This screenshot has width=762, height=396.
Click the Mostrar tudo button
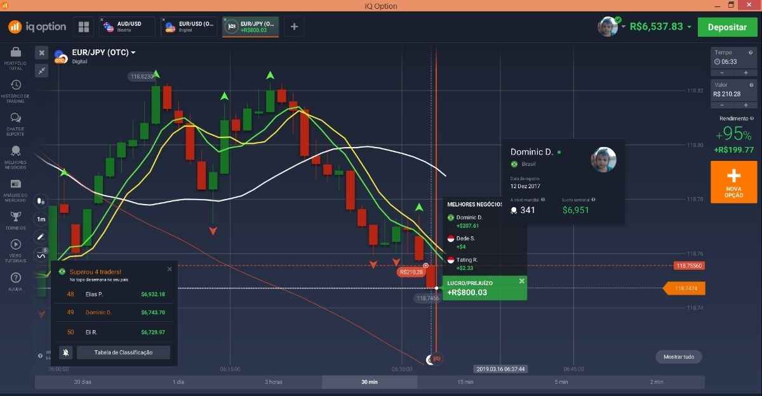679,357
